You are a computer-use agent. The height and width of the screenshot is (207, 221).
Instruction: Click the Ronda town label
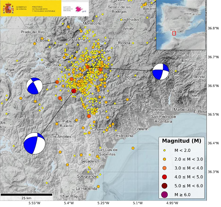coord(124,43)
